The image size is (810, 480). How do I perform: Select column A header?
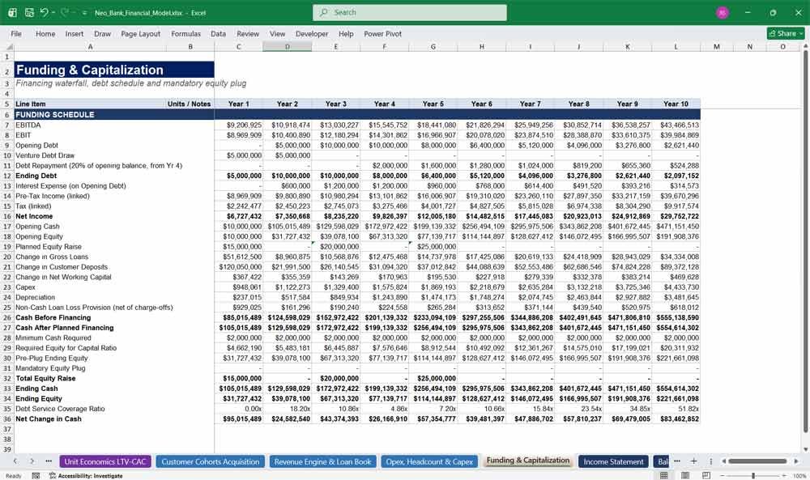[x=90, y=47]
